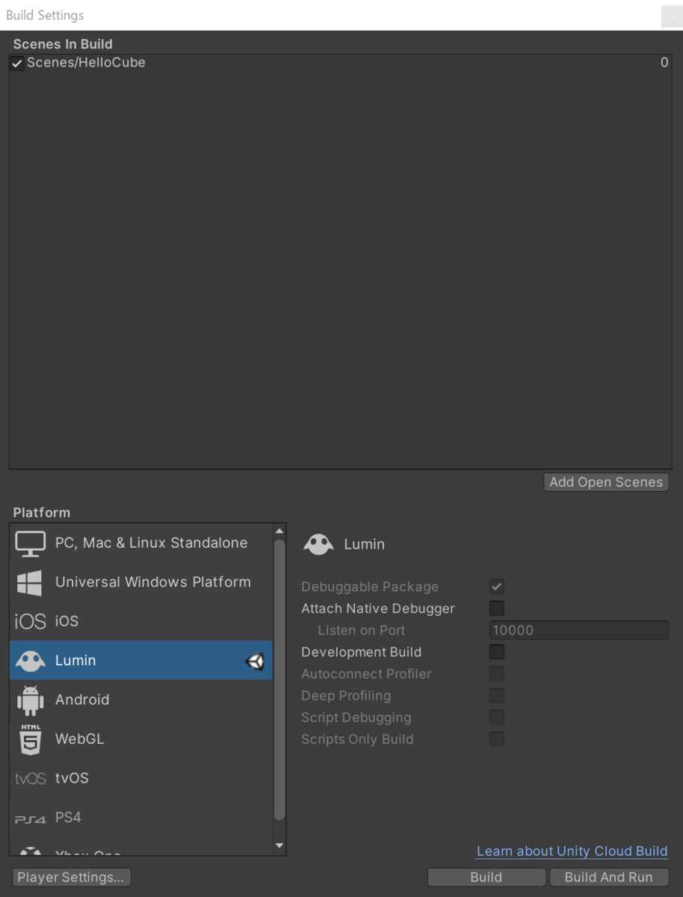Click the tvOS platform icon
683x897 pixels.
coord(30,778)
